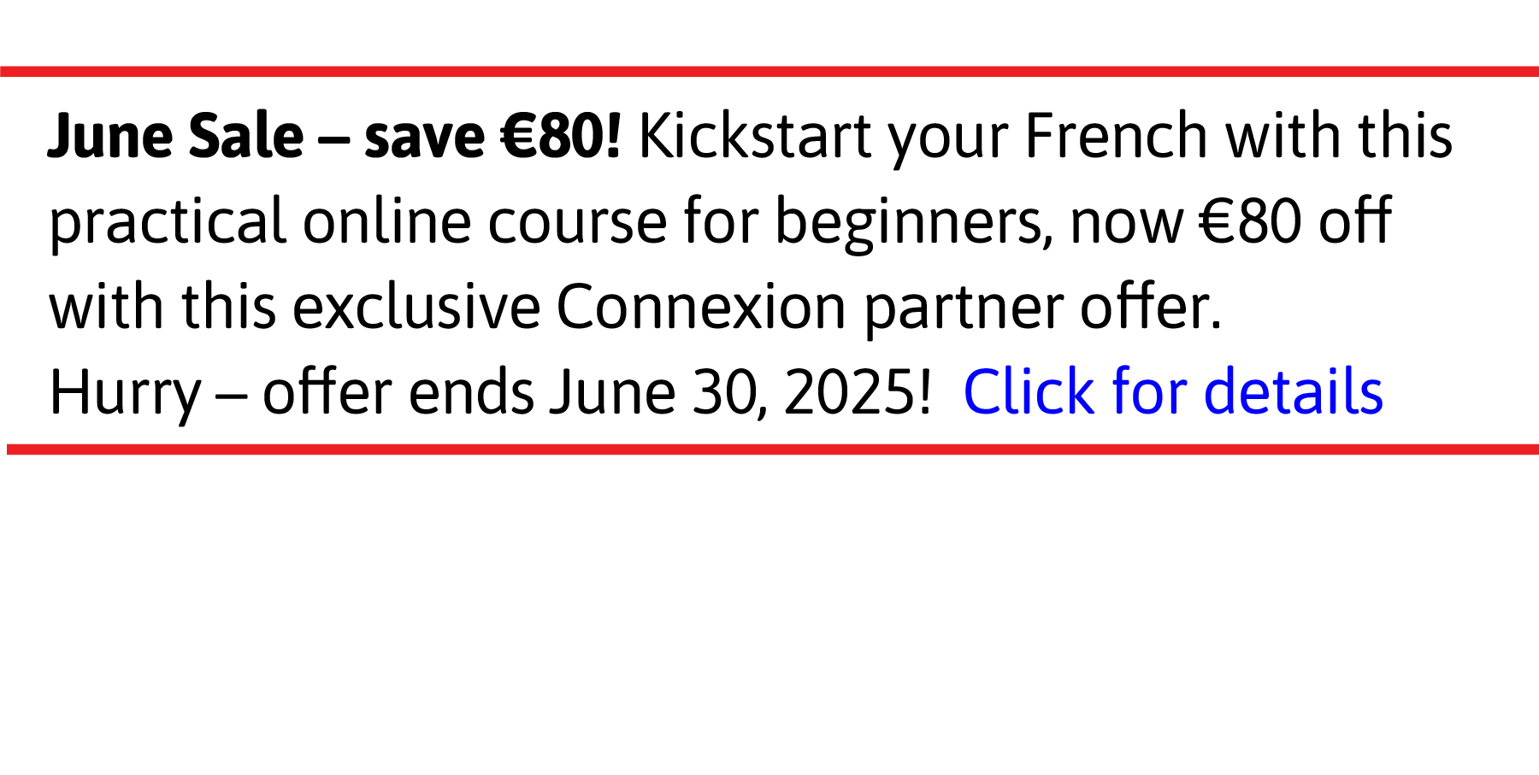This screenshot has height=775, width=1539.
Task: Click the 'partner offer.' text
Action: (x=1043, y=308)
